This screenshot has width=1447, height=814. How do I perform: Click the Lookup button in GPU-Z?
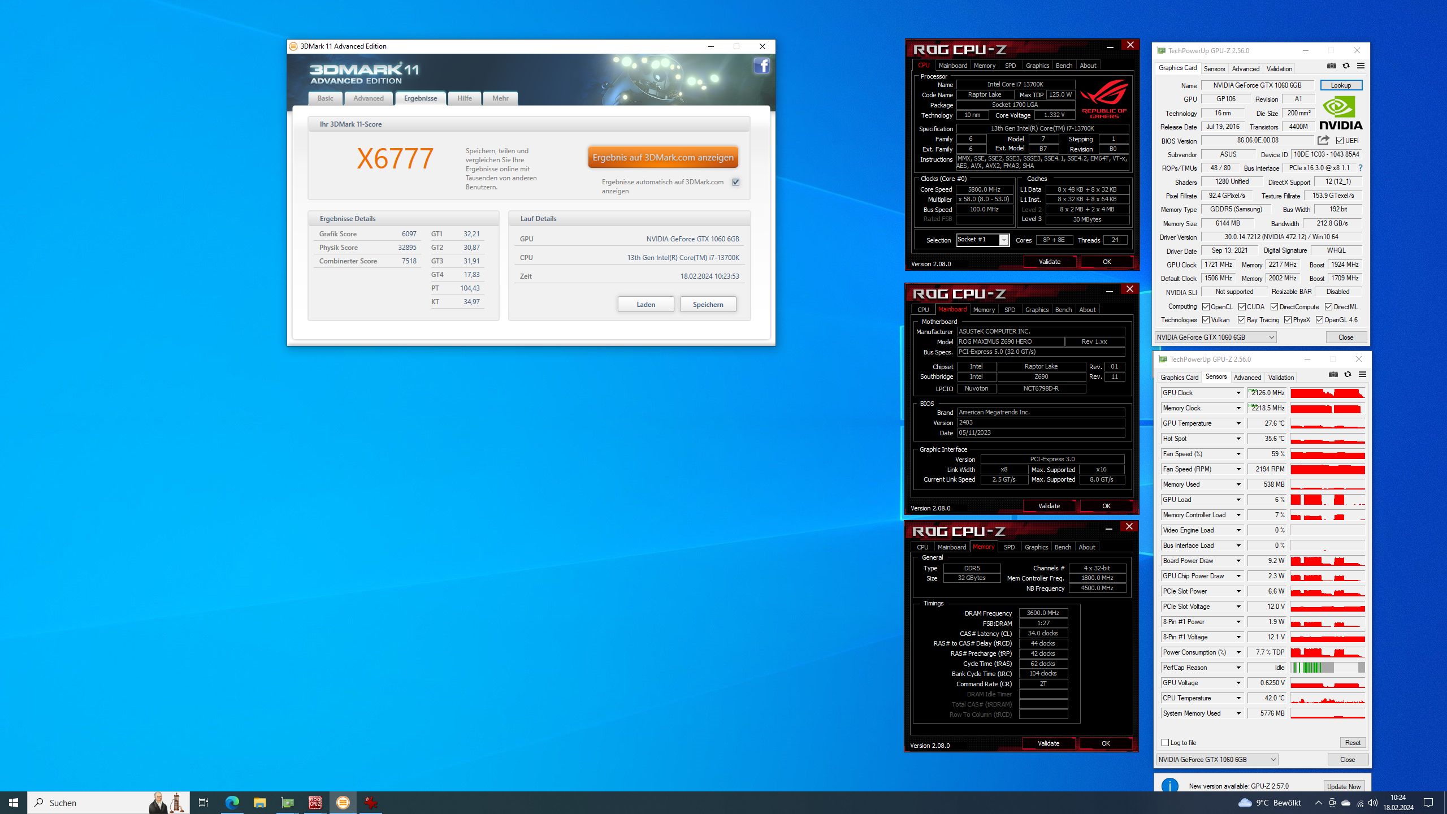click(1341, 85)
